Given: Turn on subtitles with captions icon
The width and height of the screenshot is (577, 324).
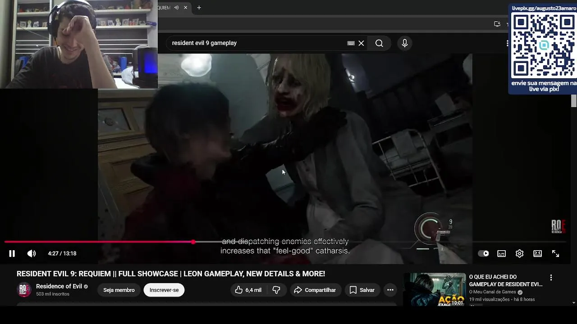Looking at the screenshot, I should pos(501,254).
